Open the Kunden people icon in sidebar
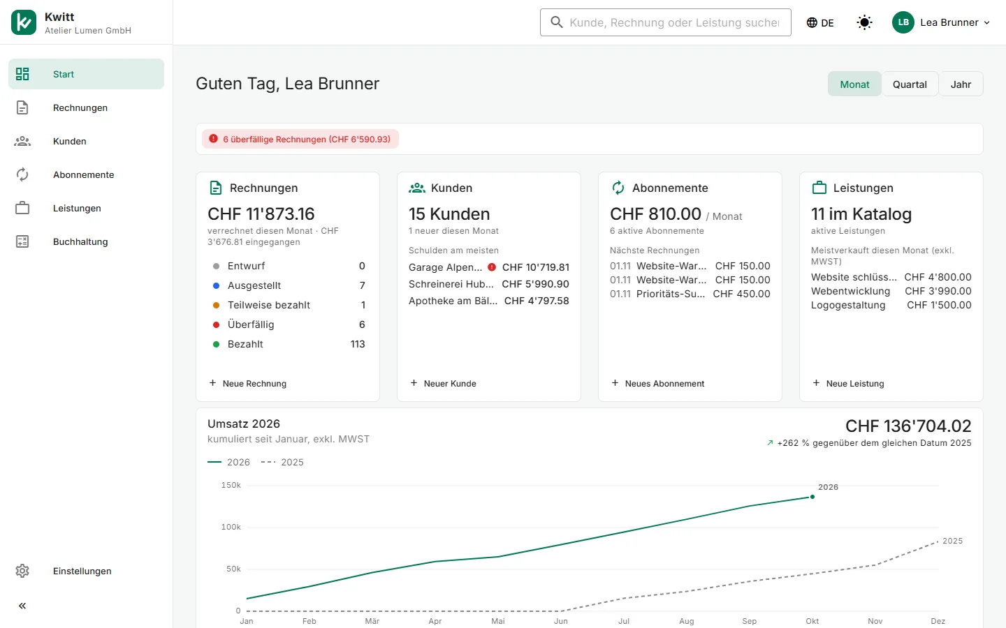The height and width of the screenshot is (628, 1006). (22, 141)
